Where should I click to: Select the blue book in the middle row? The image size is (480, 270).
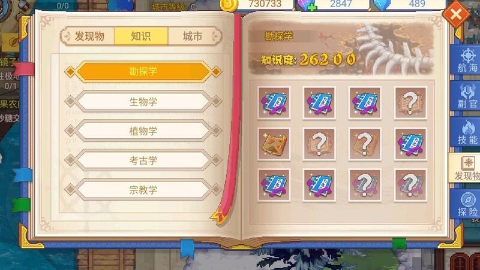[x=410, y=144]
